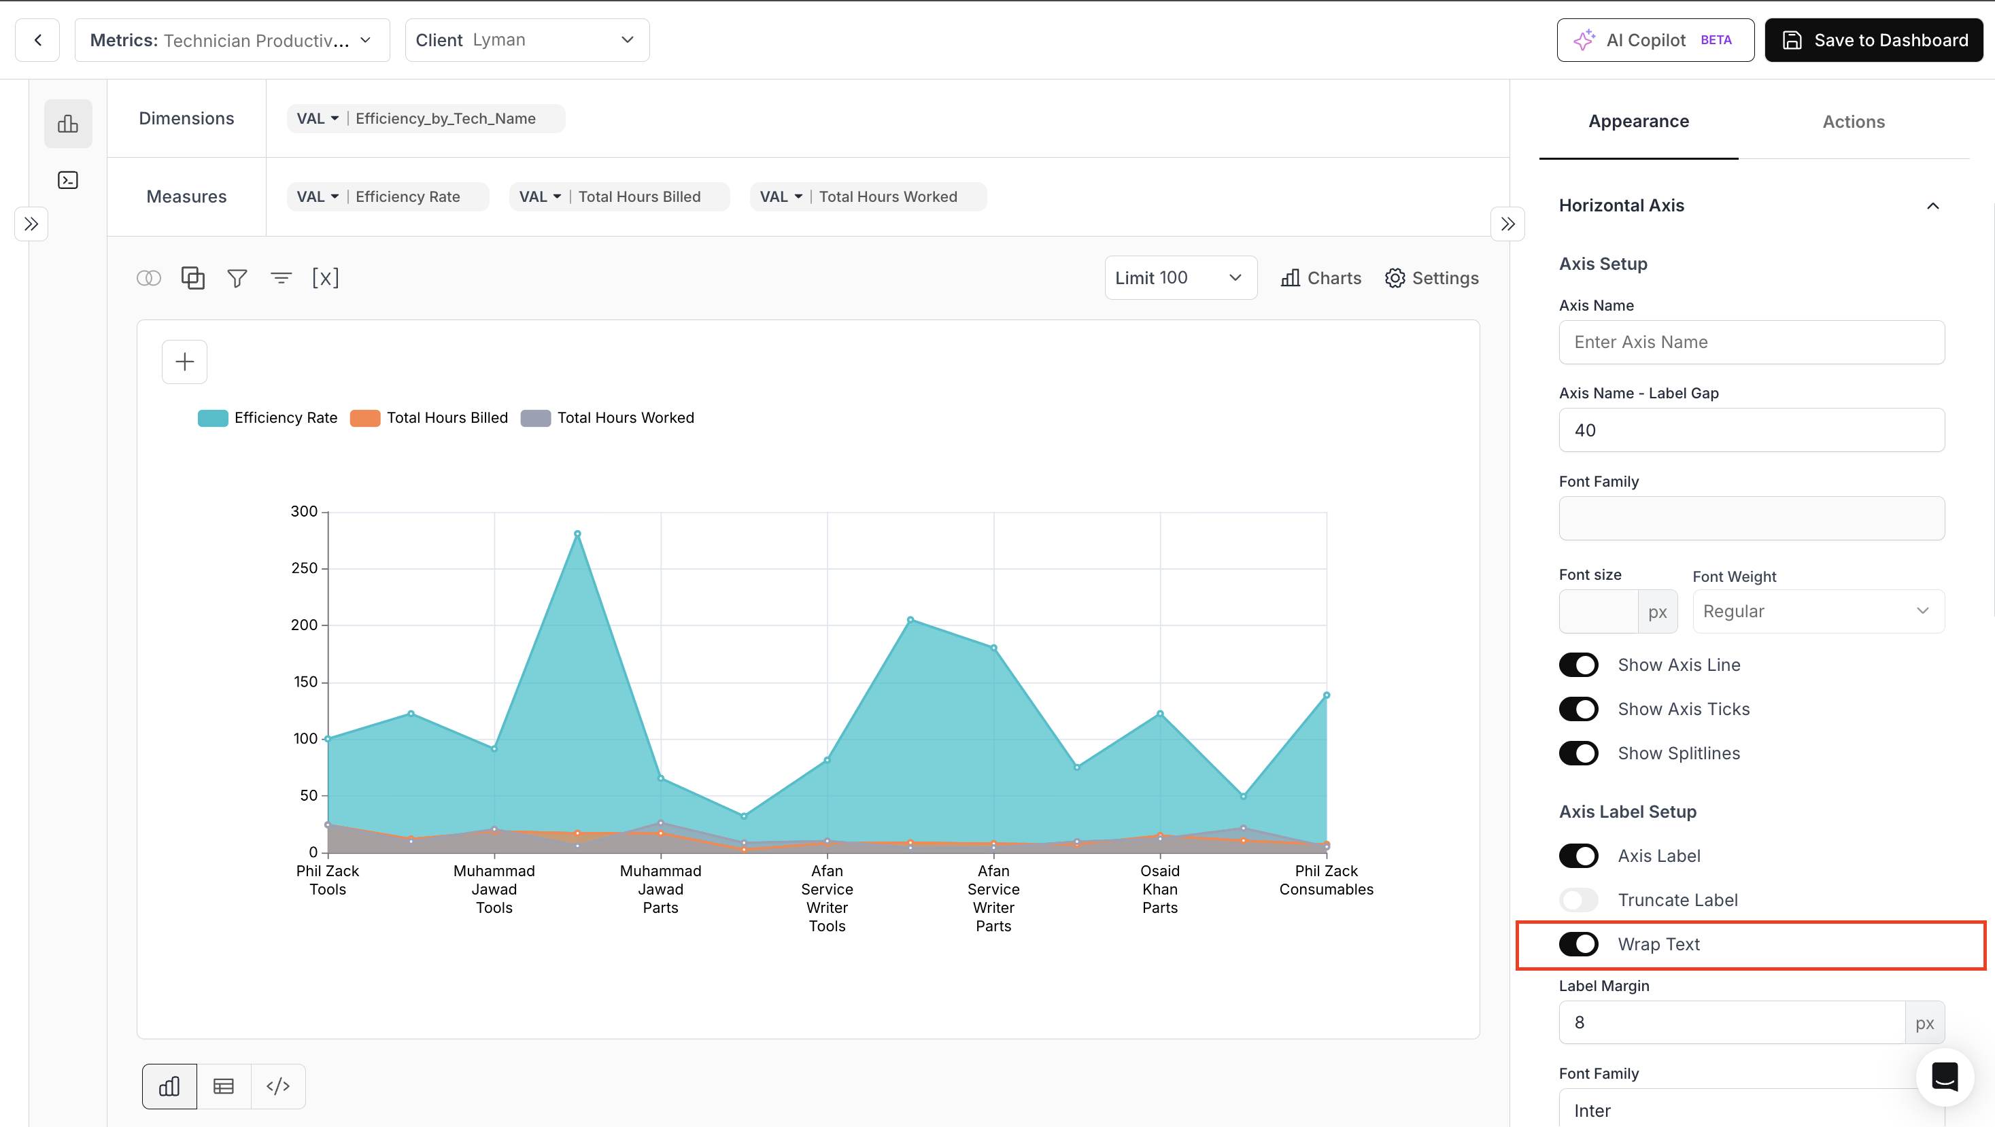
Task: Open the chat support bubble
Action: 1945,1076
